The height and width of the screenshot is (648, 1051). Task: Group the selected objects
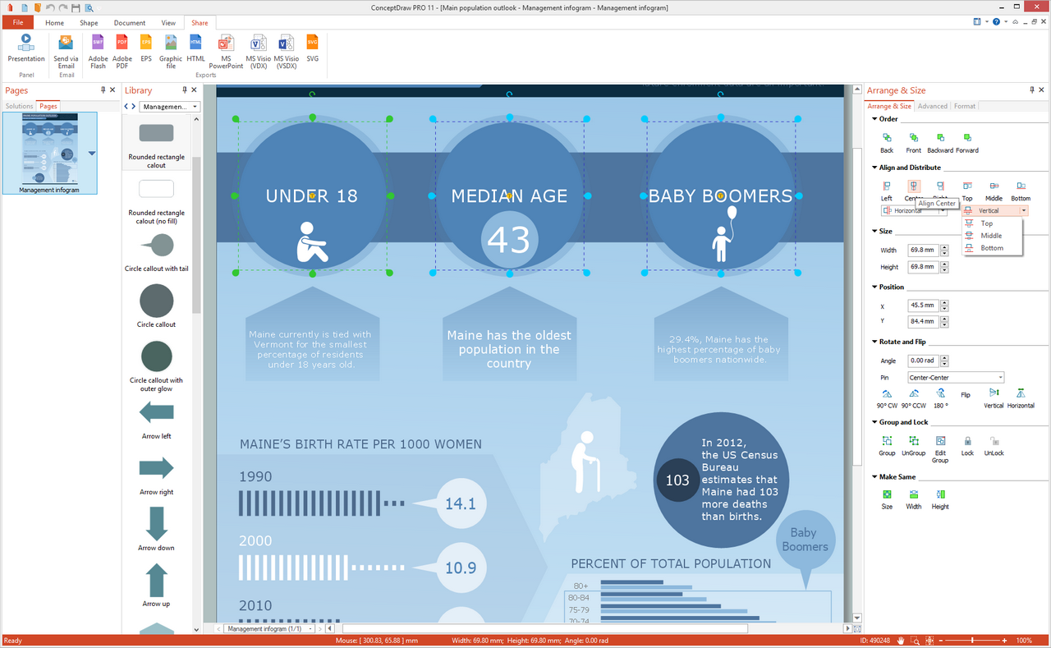click(887, 446)
